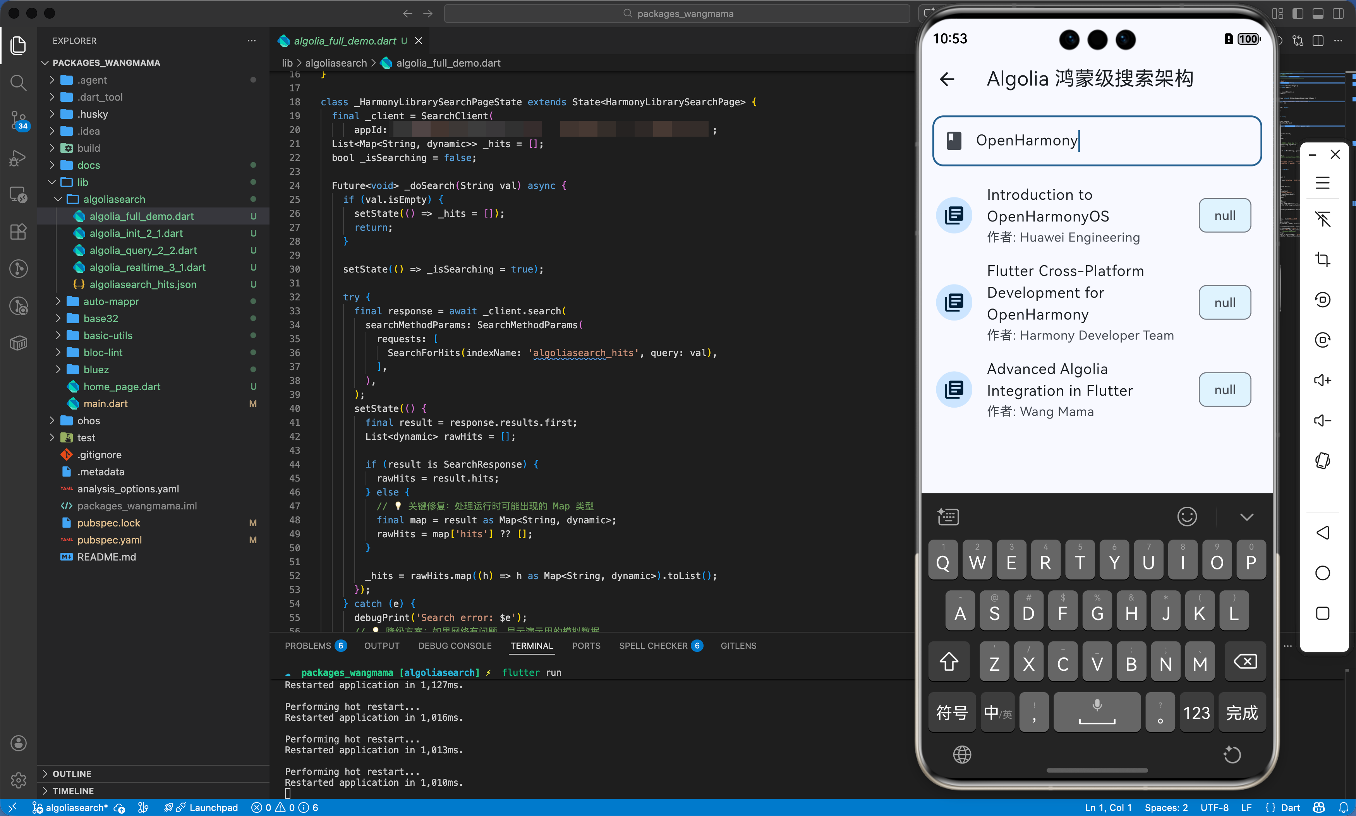Viewport: 1356px width, 816px height.
Task: Open Source Control view with 34 badge
Action: [18, 120]
